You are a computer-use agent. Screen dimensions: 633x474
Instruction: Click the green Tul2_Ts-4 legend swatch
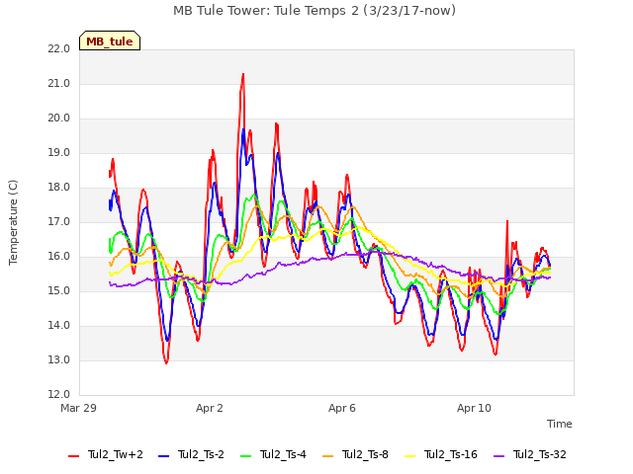tap(246, 456)
